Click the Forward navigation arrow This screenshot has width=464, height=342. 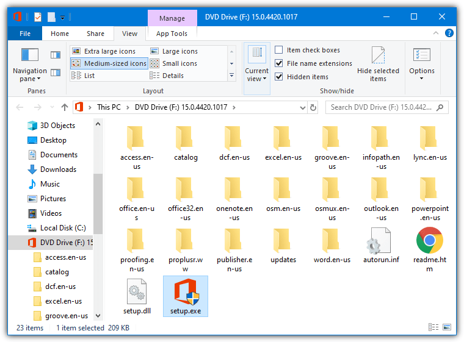click(38, 107)
